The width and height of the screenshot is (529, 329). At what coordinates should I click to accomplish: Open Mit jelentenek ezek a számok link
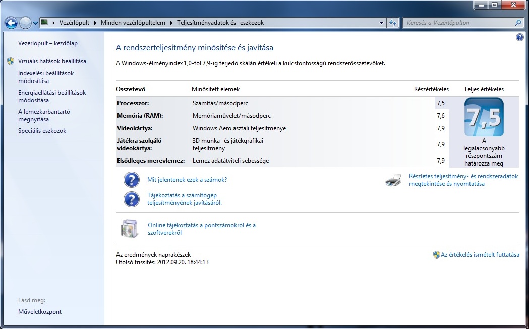click(187, 180)
